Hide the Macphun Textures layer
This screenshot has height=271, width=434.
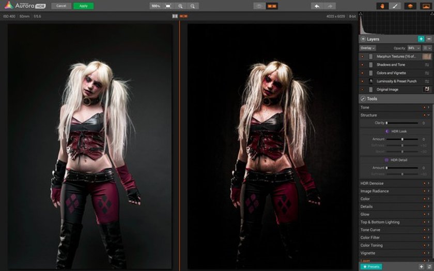coord(362,56)
